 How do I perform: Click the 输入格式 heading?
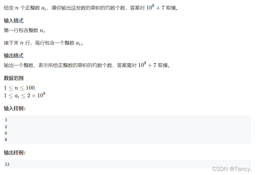click(x=14, y=21)
